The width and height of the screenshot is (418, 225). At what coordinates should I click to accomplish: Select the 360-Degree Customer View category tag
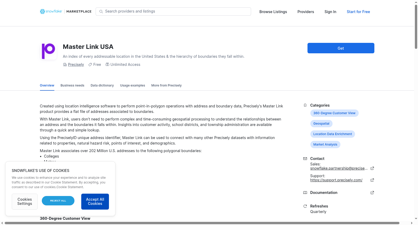coord(334,113)
